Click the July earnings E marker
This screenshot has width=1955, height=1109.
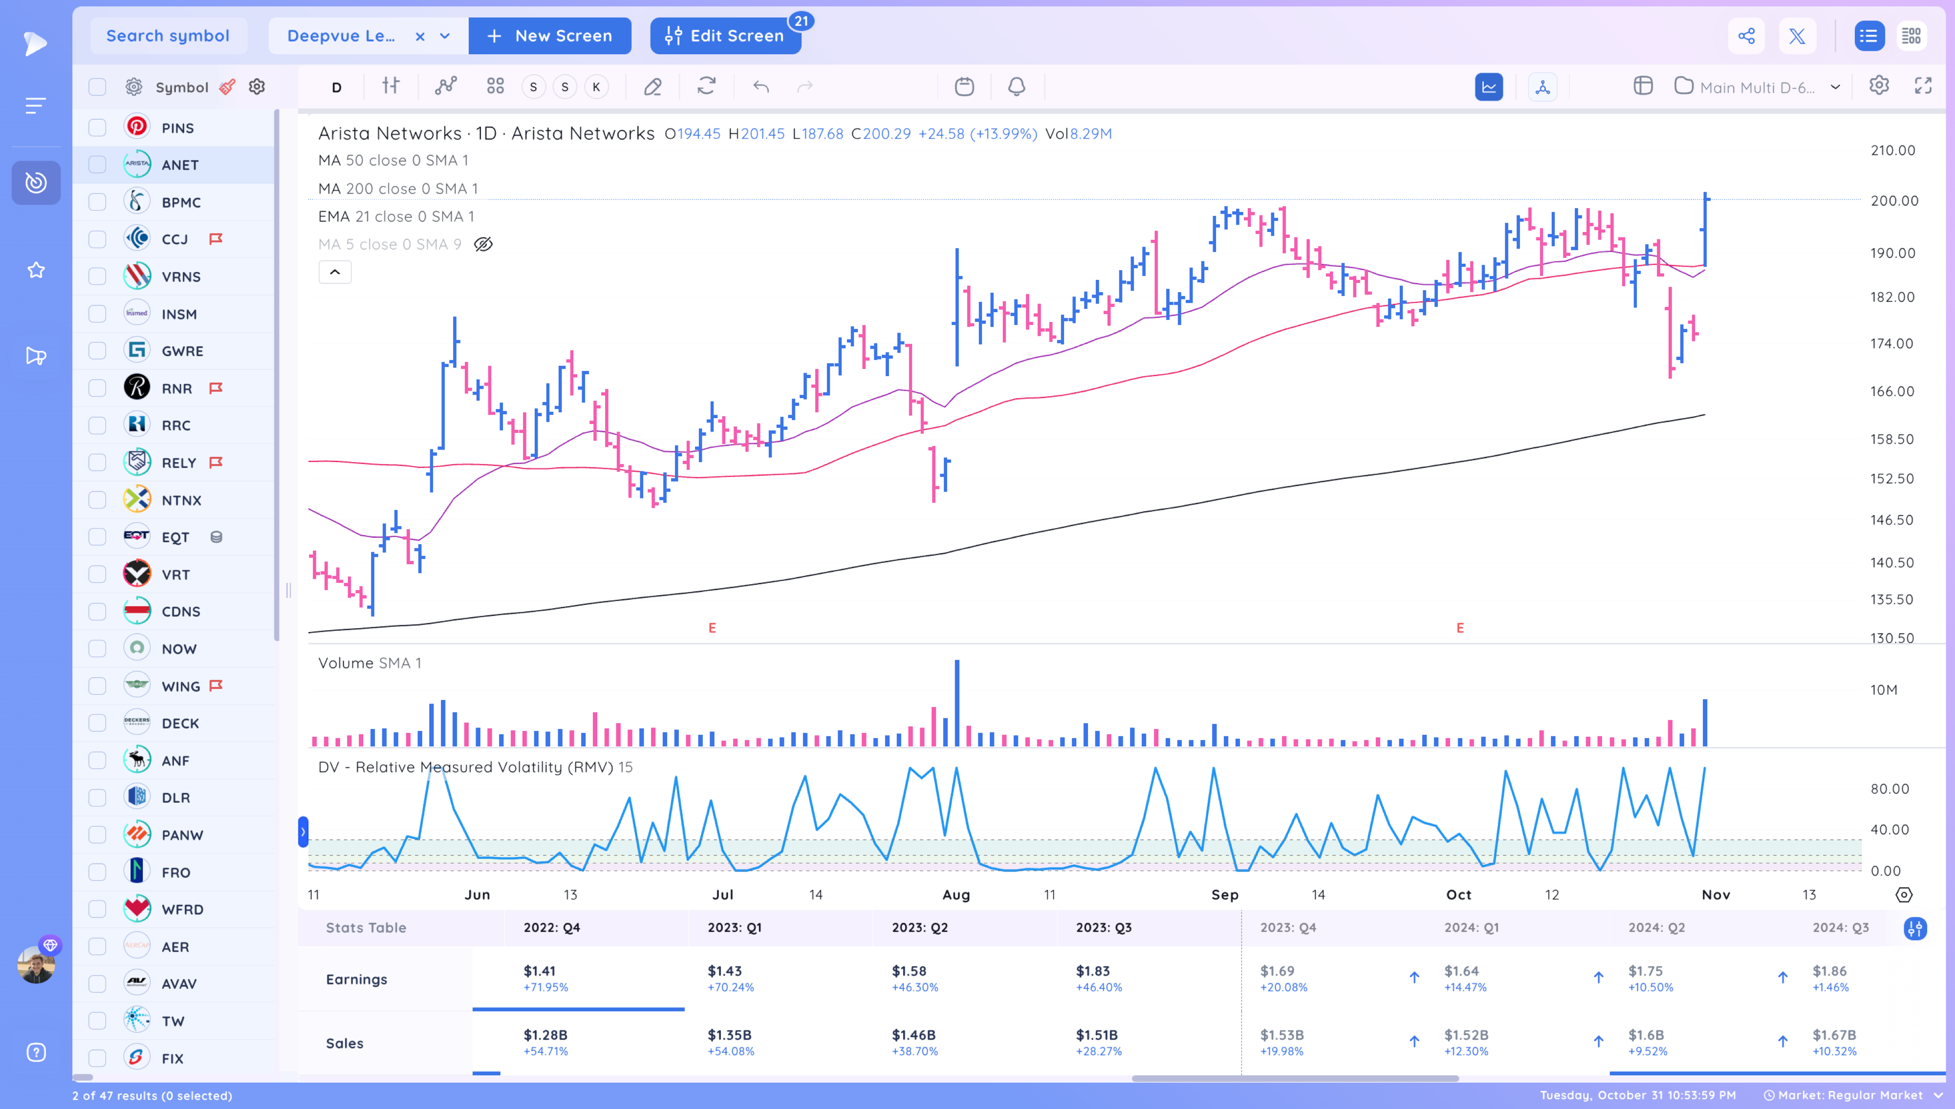click(x=713, y=628)
